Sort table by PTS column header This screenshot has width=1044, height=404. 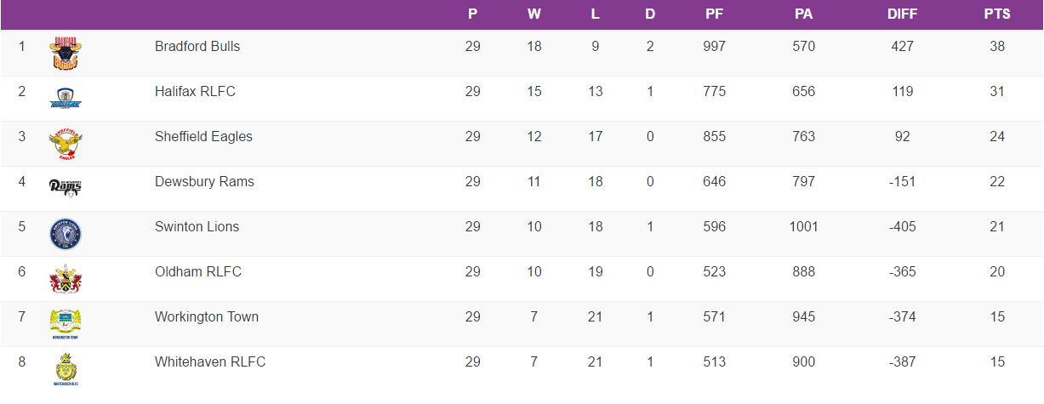[997, 14]
